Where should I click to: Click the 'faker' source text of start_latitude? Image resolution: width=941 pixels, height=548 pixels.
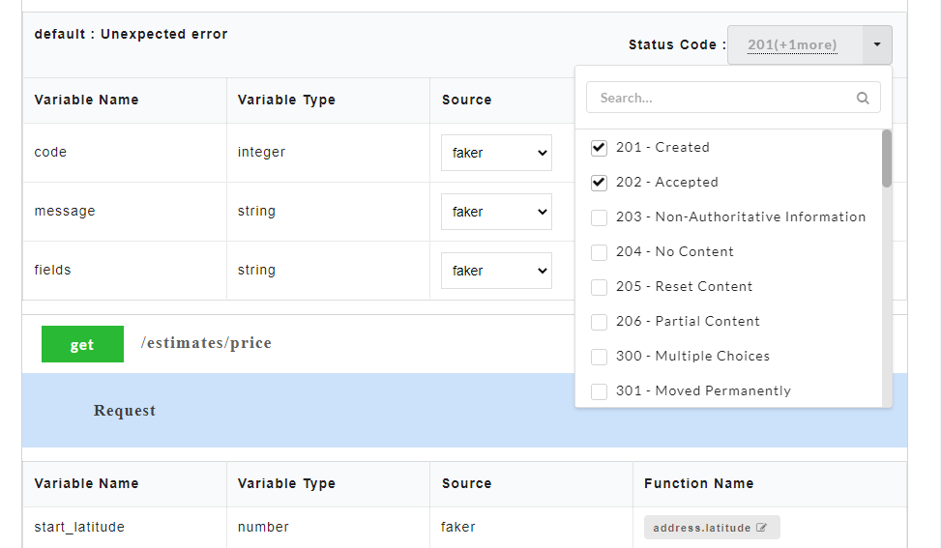pyautogui.click(x=457, y=527)
